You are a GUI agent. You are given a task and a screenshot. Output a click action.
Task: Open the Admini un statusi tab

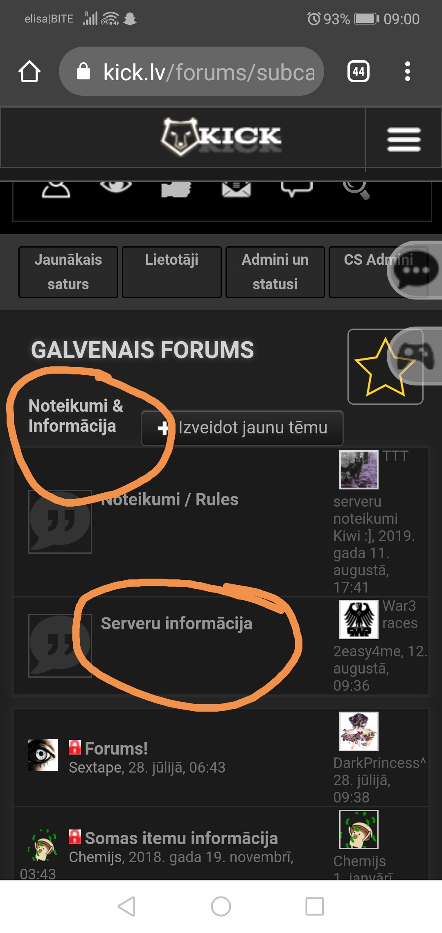pos(275,272)
